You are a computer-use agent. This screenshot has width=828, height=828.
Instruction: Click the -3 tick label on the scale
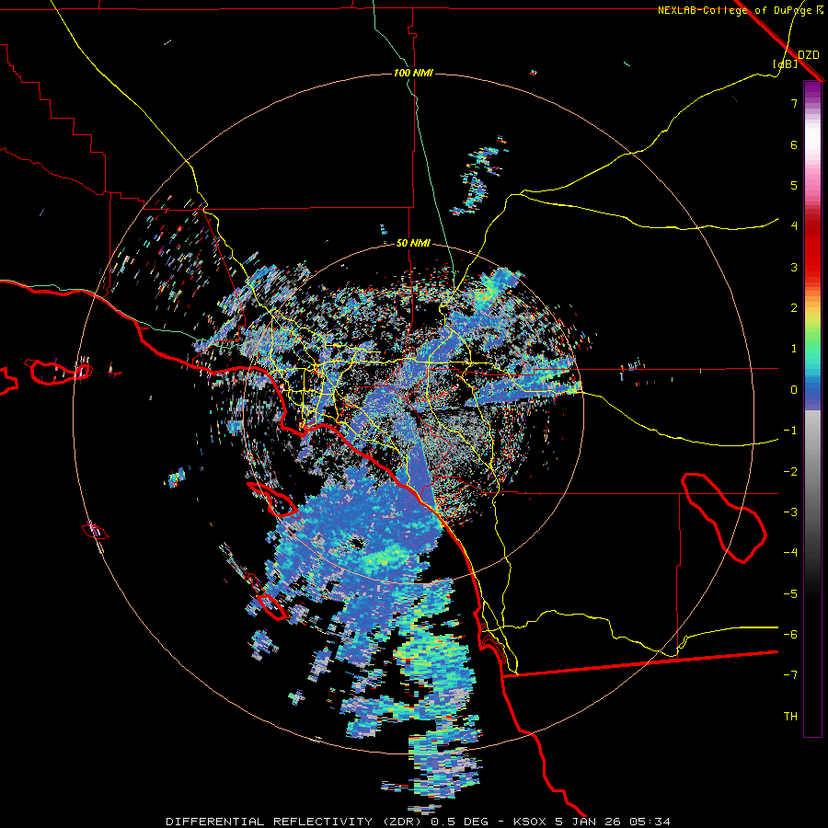click(x=790, y=512)
